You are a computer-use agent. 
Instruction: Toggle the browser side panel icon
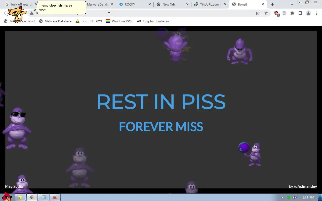[300, 13]
